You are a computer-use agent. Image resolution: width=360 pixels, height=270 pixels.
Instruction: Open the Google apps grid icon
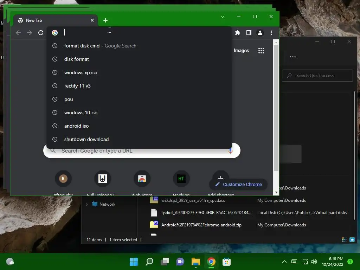click(261, 51)
